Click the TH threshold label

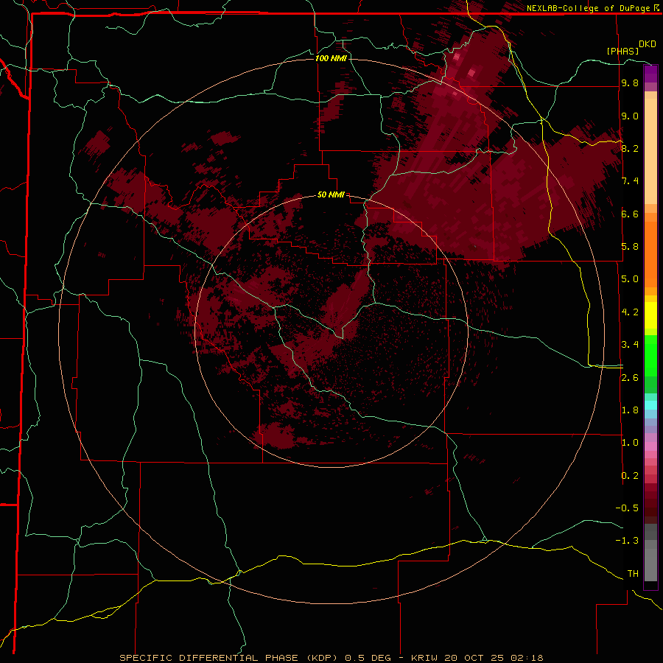[x=633, y=574]
